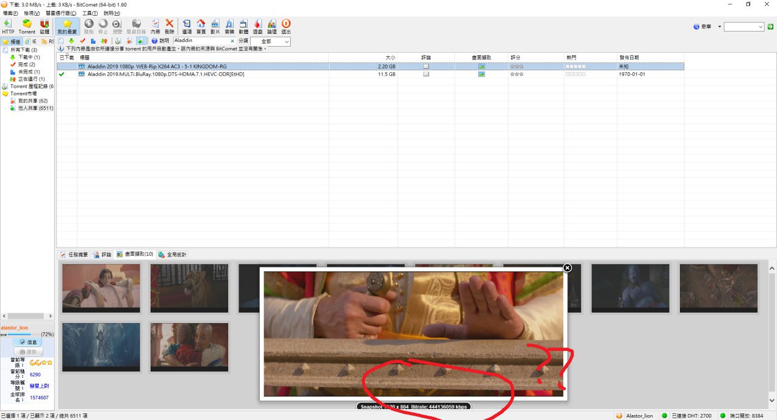The width and height of the screenshot is (777, 420).
Task: Switch to the 畫面擷取(10) tab
Action: (x=135, y=255)
